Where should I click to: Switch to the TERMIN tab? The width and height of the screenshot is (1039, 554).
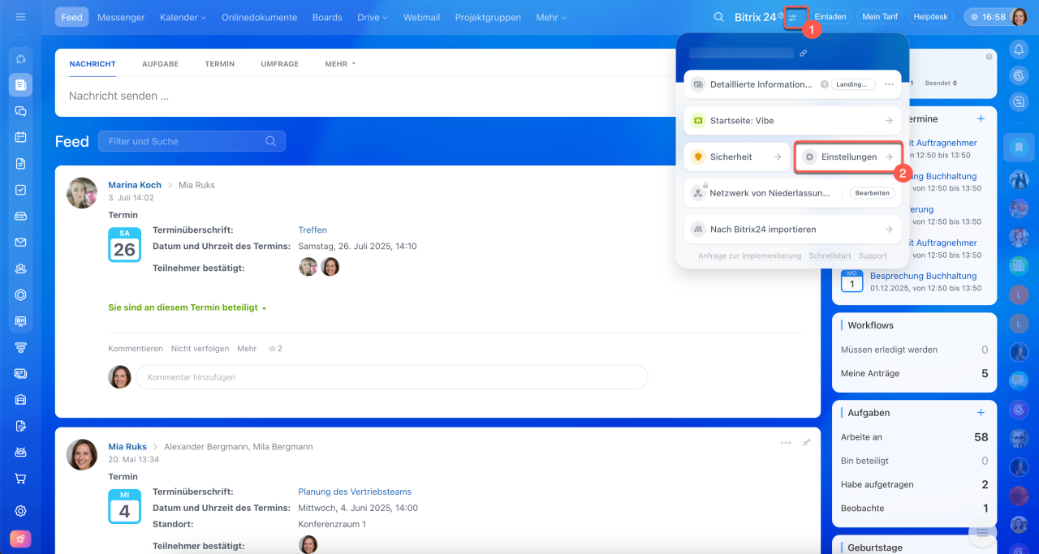click(219, 63)
